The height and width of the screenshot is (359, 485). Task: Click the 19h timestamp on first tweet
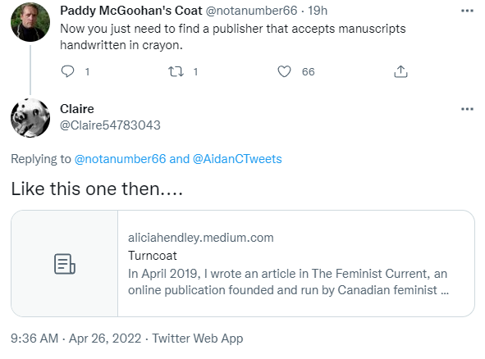point(318,11)
